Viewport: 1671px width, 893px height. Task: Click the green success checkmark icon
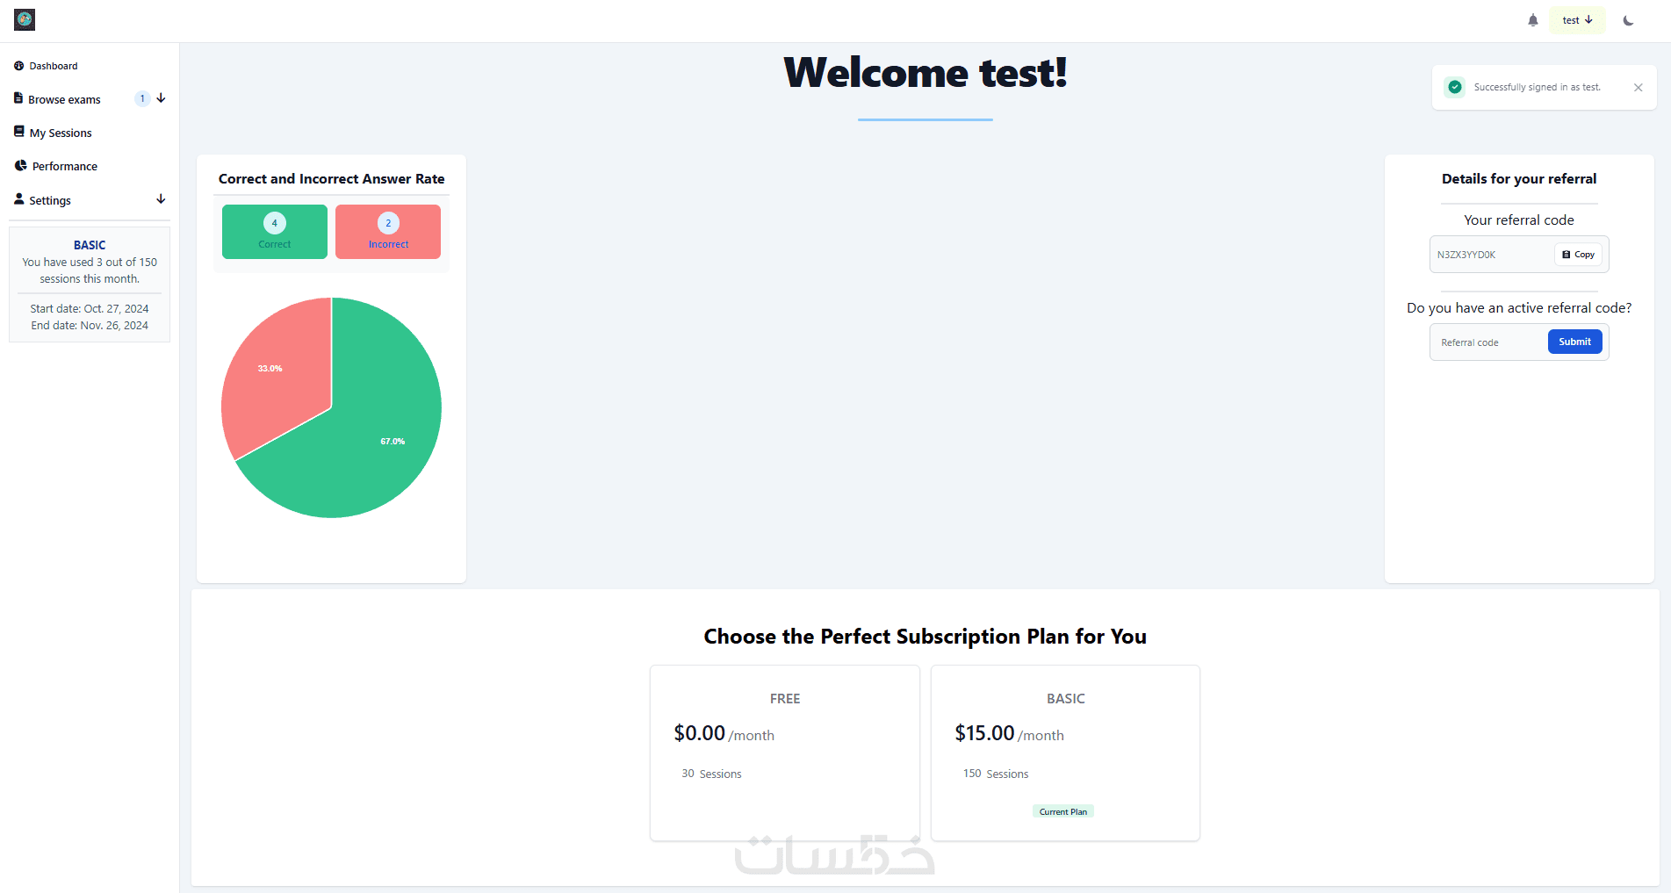point(1455,87)
